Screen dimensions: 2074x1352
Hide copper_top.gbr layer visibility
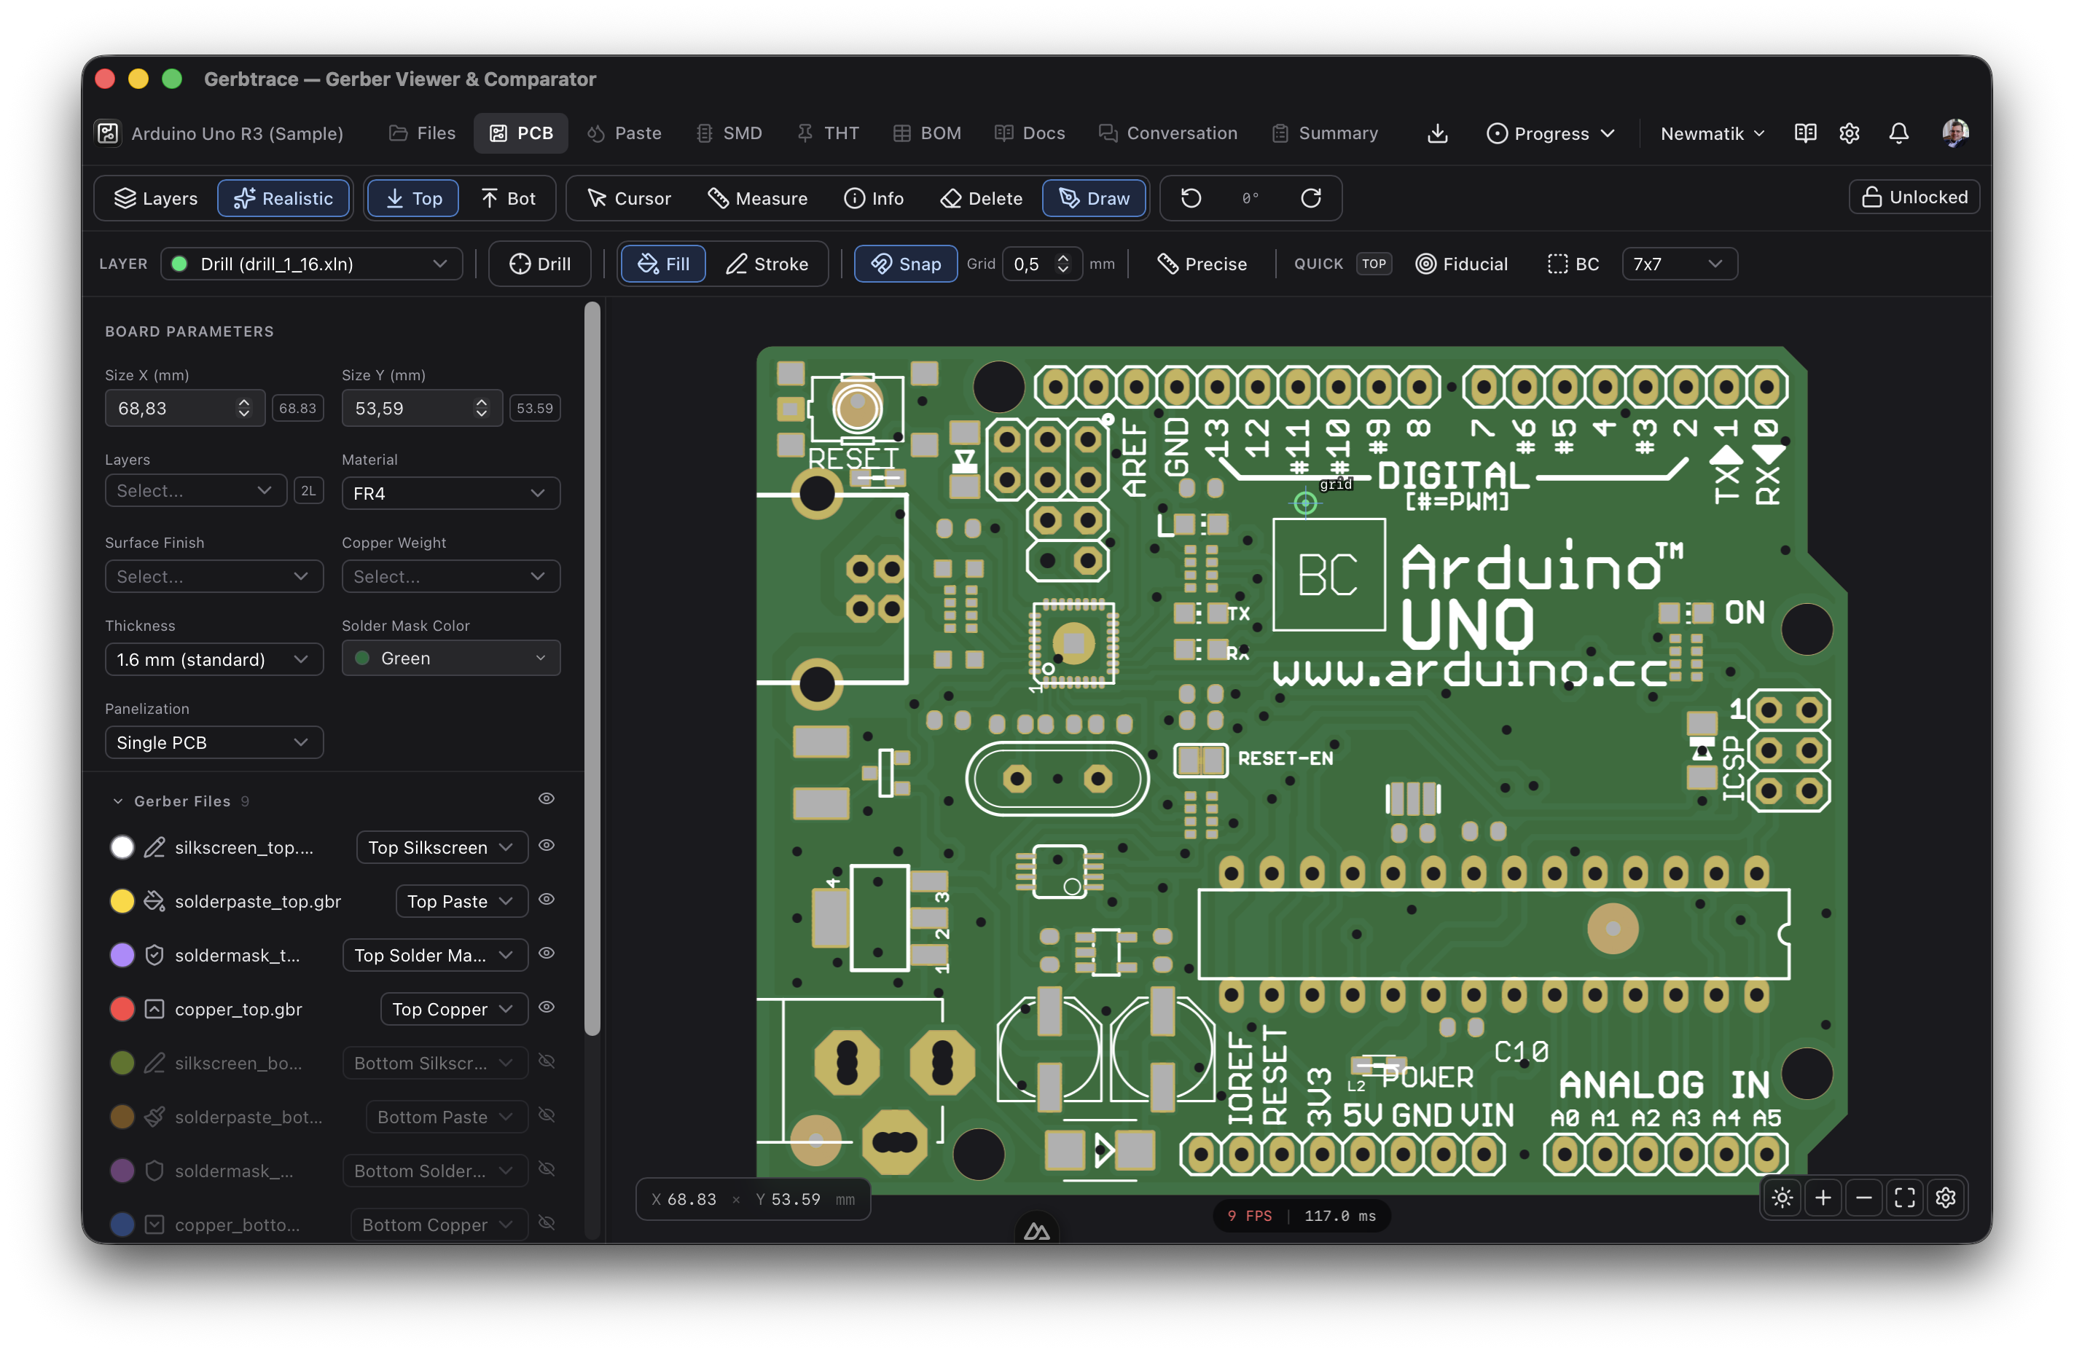click(x=547, y=1008)
